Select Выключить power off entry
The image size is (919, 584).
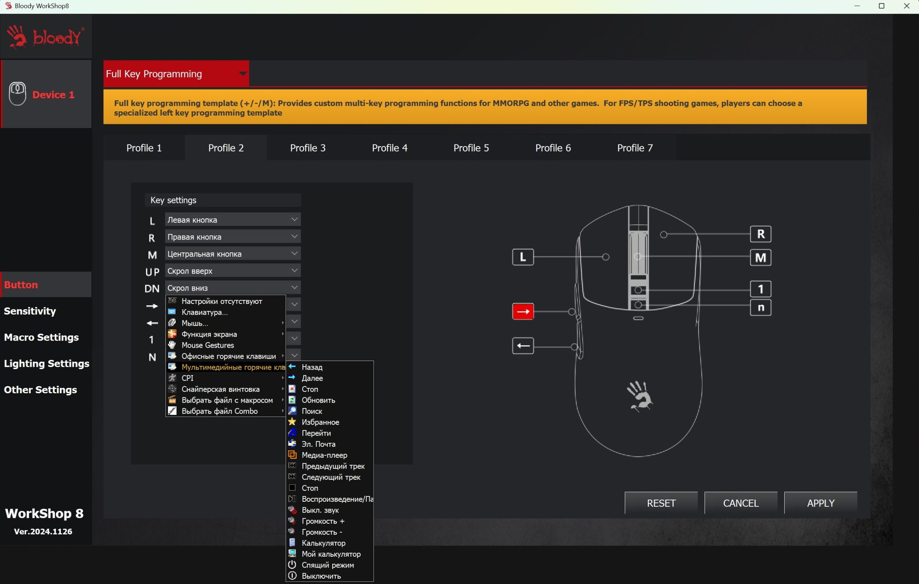pyautogui.click(x=329, y=576)
